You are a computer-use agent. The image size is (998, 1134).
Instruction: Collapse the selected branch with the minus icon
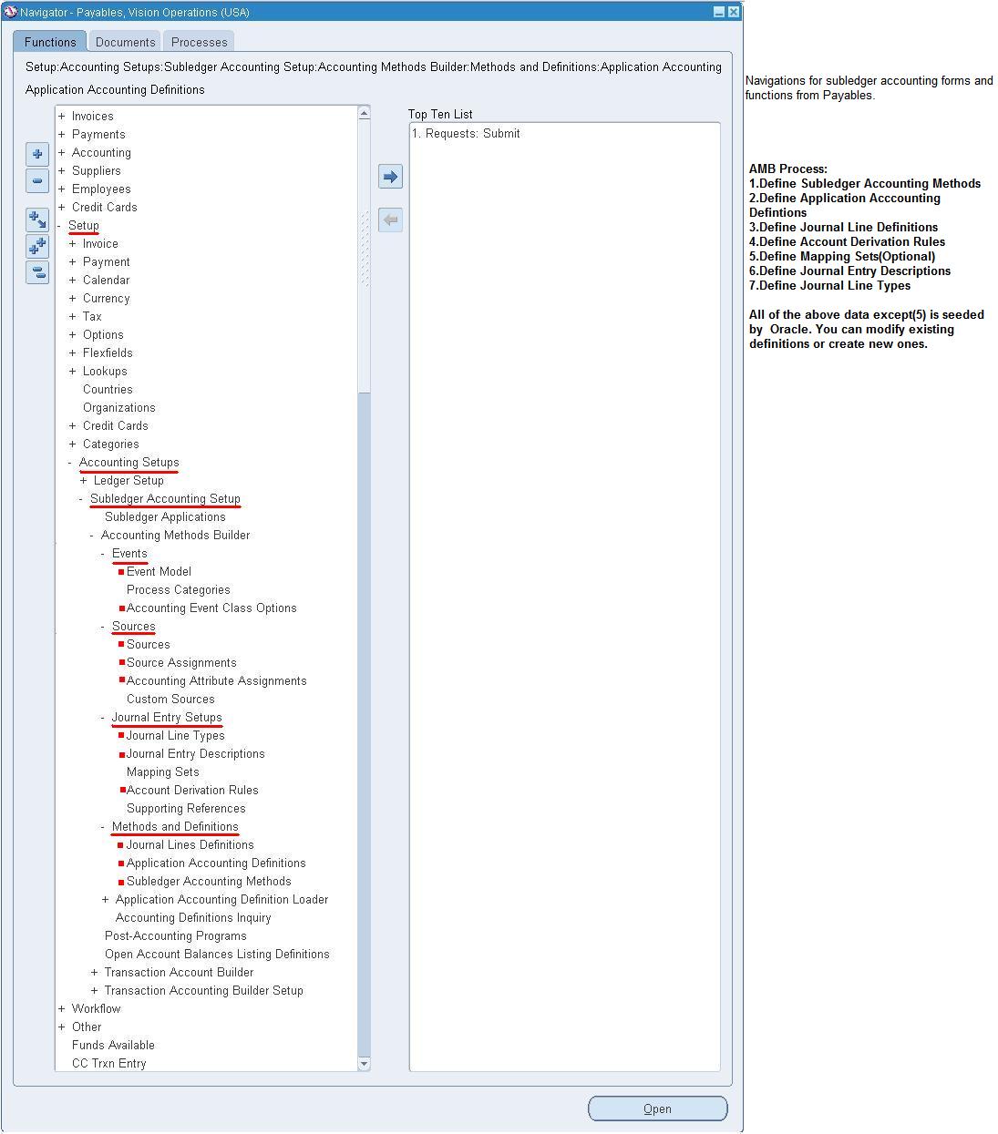click(x=37, y=181)
